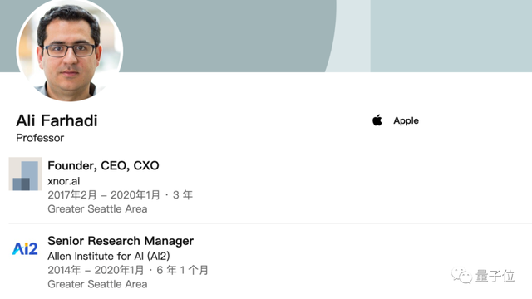The image size is (532, 299).
Task: Click the 量子位 watermark text
Action: coord(495,276)
